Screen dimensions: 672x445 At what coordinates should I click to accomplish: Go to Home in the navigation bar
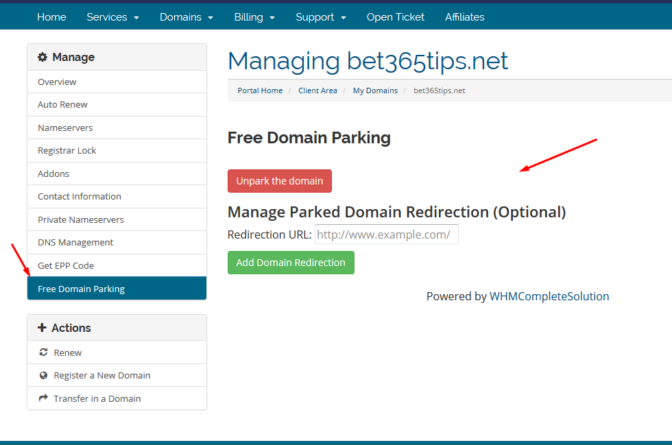click(51, 17)
